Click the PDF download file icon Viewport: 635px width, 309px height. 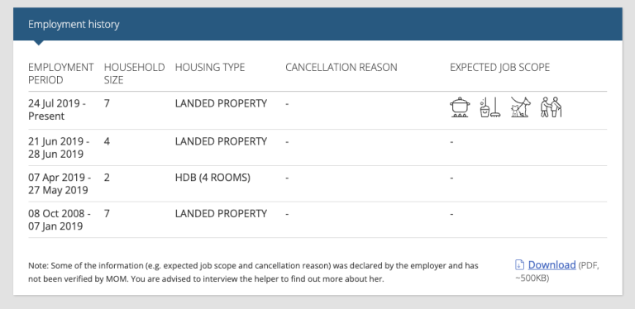coord(519,265)
